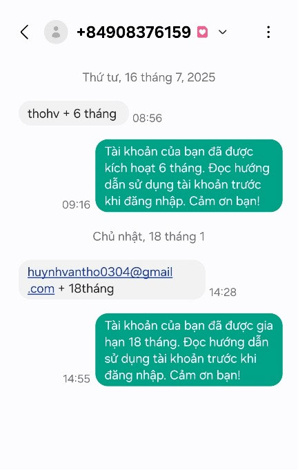Tap the "+ 18tháng" text in received bubble

(86, 288)
